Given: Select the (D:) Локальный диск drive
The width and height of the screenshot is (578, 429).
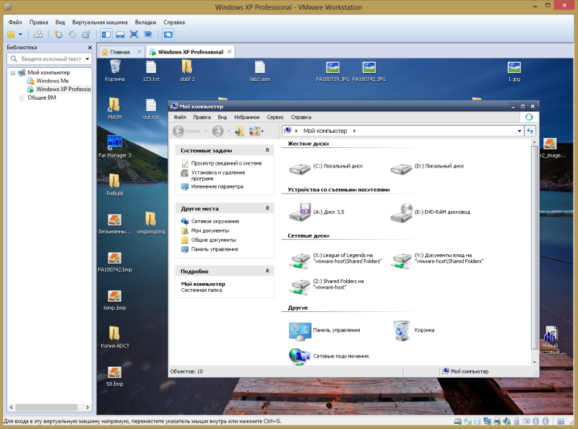Looking at the screenshot, I should [x=427, y=168].
